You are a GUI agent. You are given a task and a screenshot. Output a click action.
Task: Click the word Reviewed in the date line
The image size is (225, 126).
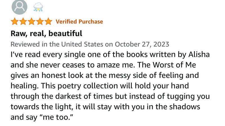(x=25, y=44)
